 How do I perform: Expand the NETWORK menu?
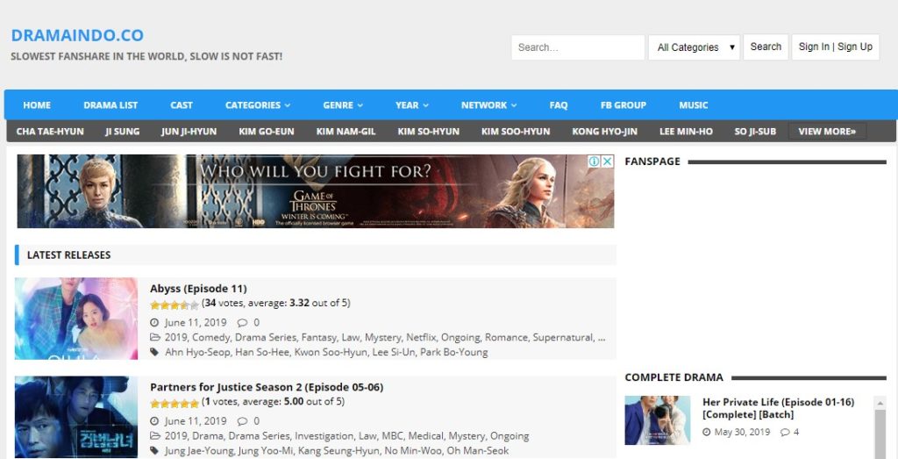coord(489,104)
